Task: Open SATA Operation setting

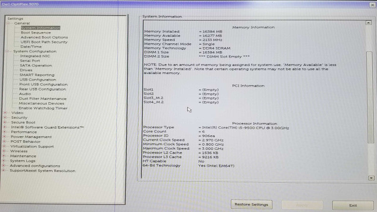Action: pos(36,65)
